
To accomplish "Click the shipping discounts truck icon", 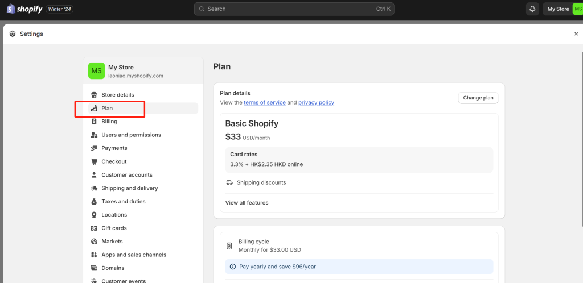I will tap(229, 182).
